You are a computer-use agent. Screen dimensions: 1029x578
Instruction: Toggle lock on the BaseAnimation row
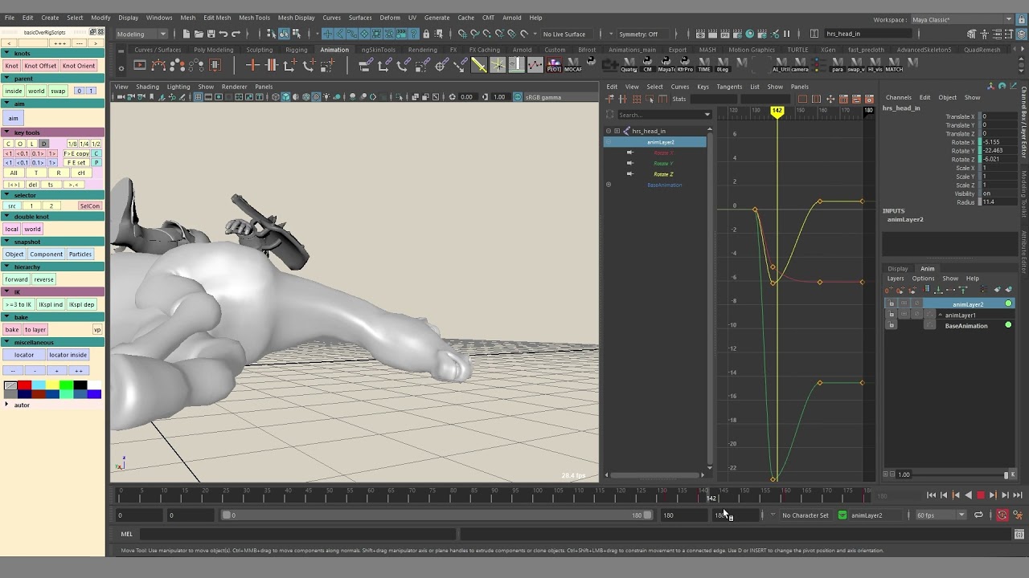pyautogui.click(x=891, y=325)
